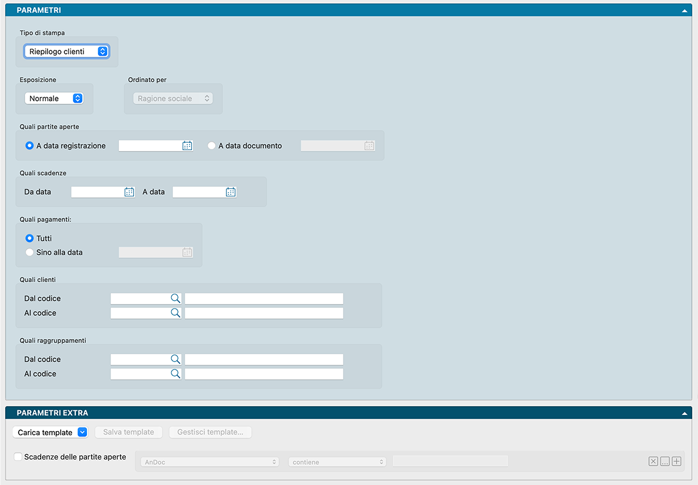Click search icon for Quali clienti Al codice
Image resolution: width=698 pixels, height=485 pixels.
click(x=175, y=313)
